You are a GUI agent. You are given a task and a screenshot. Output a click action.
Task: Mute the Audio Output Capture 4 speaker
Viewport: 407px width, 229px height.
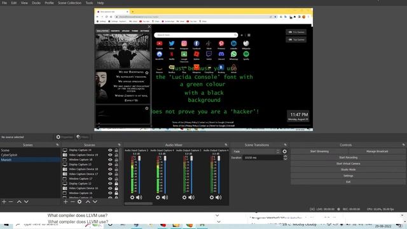219,198
